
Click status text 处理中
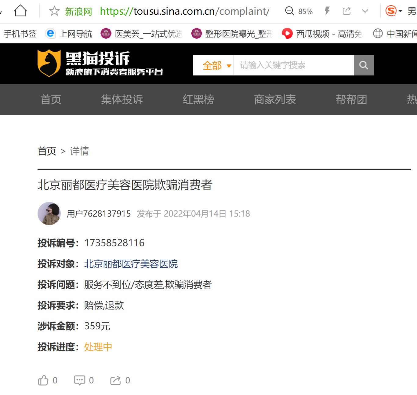coord(98,347)
